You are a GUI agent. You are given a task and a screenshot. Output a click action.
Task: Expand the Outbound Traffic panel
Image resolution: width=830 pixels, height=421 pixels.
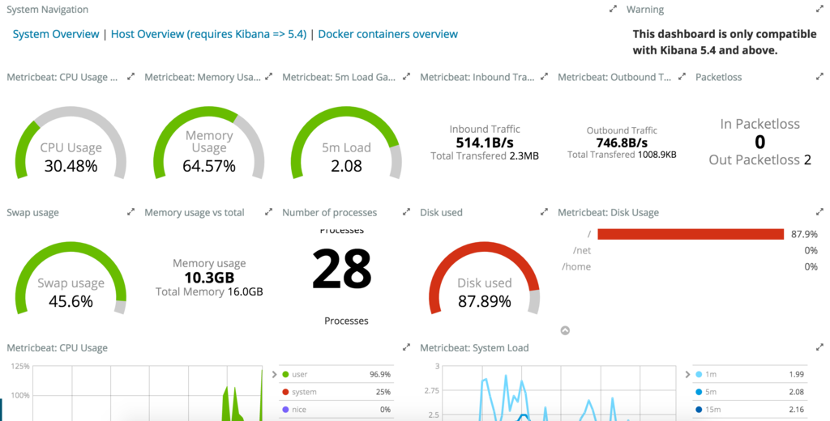(682, 77)
